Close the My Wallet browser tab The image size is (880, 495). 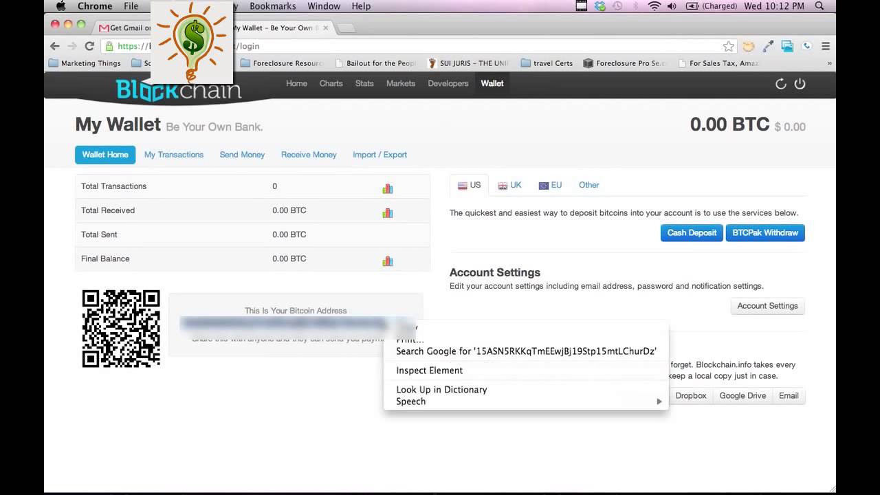(325, 28)
